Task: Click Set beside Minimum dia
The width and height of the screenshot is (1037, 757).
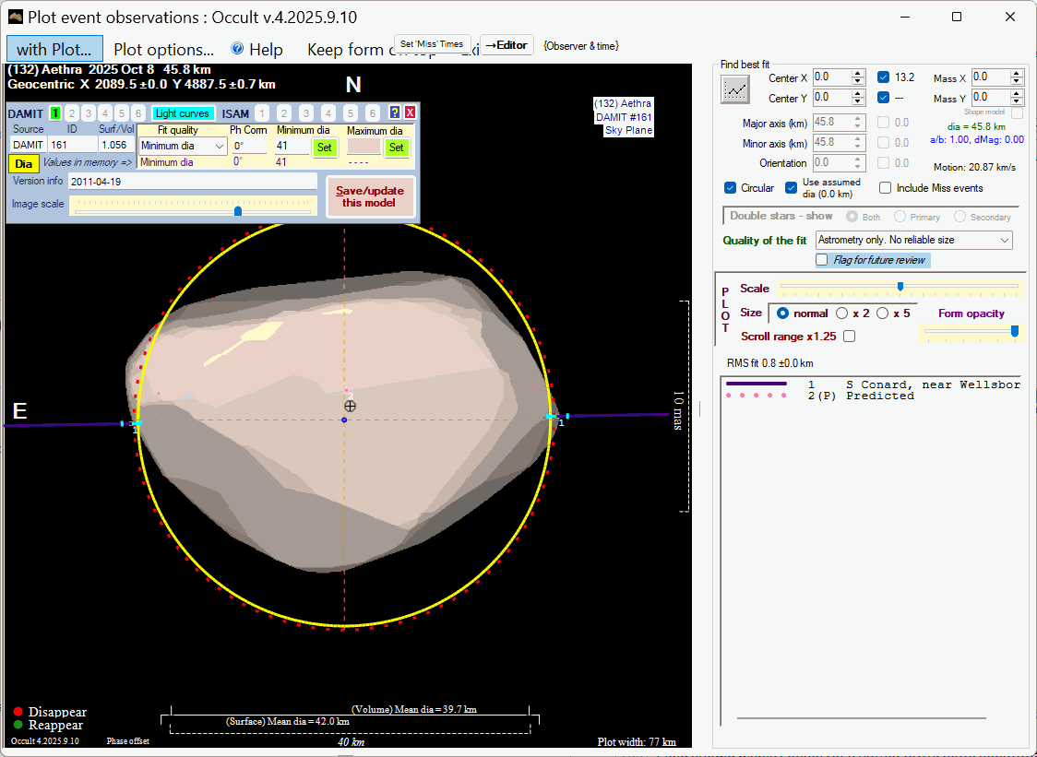Action: 324,147
